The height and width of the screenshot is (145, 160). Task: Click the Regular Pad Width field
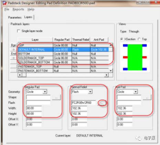pyautogui.click(x=34, y=108)
